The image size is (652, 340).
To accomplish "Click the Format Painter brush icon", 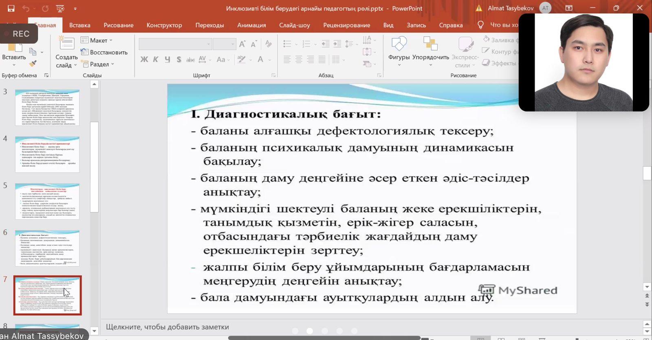I will tap(33, 63).
